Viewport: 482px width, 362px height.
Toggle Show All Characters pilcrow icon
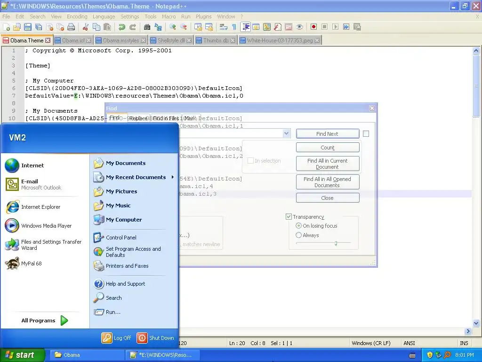[x=234, y=27]
